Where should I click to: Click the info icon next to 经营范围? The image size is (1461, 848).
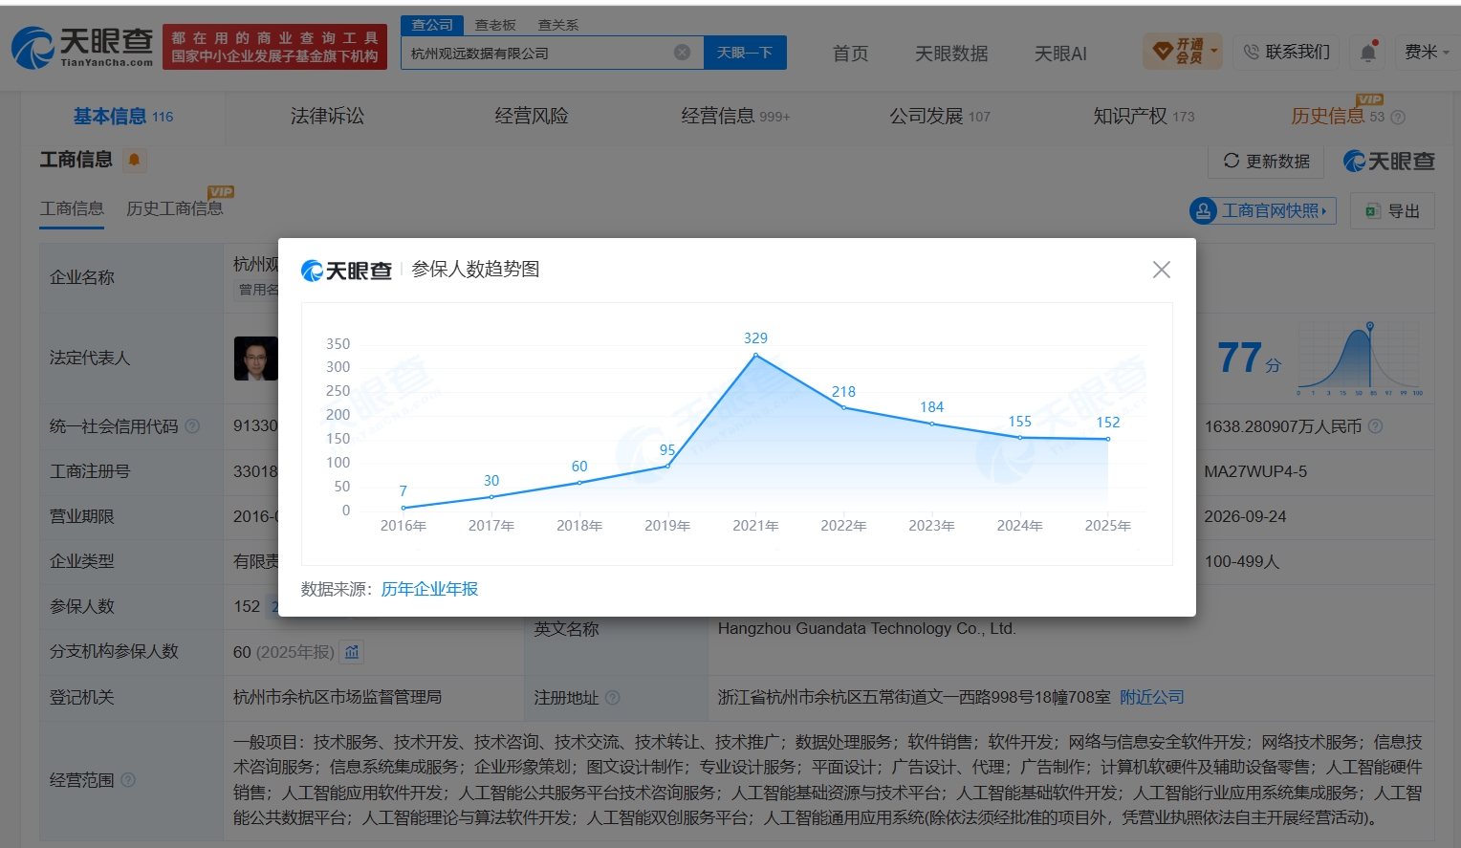click(128, 780)
